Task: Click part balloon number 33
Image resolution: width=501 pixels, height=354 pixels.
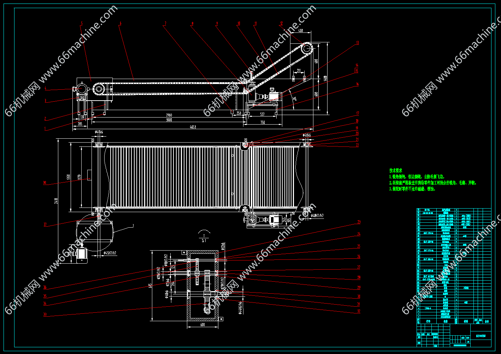Action: tap(45, 315)
